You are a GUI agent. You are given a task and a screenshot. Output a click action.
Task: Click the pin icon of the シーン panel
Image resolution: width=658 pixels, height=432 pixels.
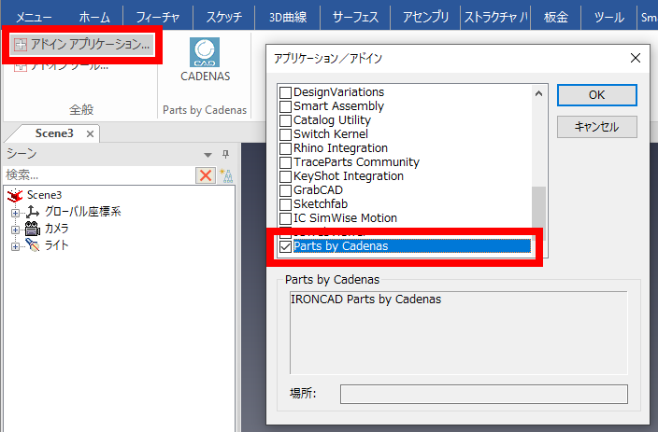tap(226, 154)
